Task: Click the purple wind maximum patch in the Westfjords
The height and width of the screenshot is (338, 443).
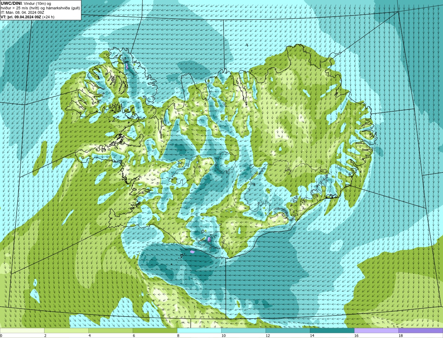Action: point(127,66)
